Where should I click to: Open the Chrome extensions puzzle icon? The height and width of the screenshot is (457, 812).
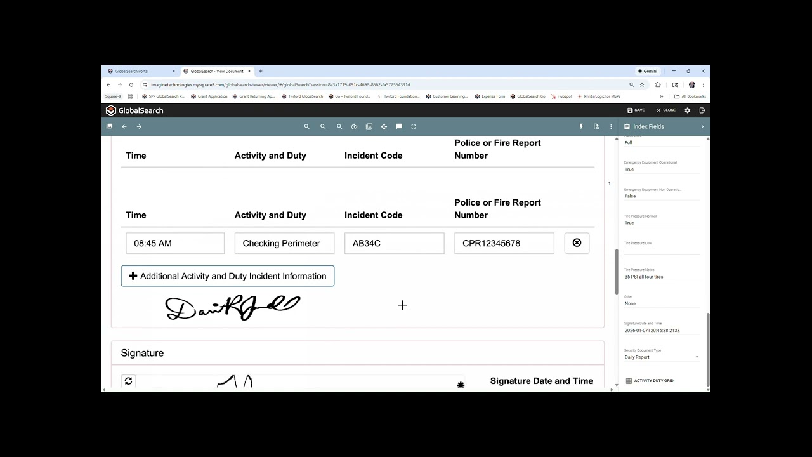point(658,84)
